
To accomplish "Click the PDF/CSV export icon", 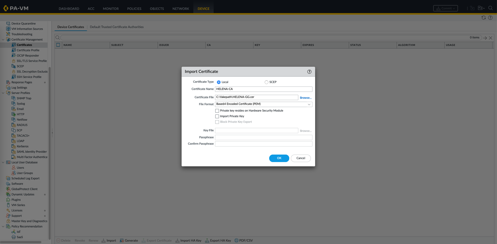I will (x=236, y=241).
